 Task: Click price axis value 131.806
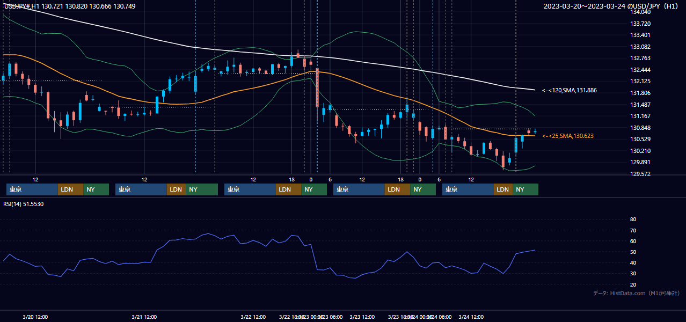point(640,93)
